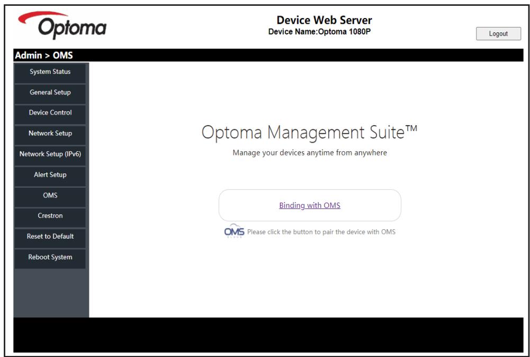Open Alert Setup settings
The width and height of the screenshot is (530, 357).
coord(50,176)
